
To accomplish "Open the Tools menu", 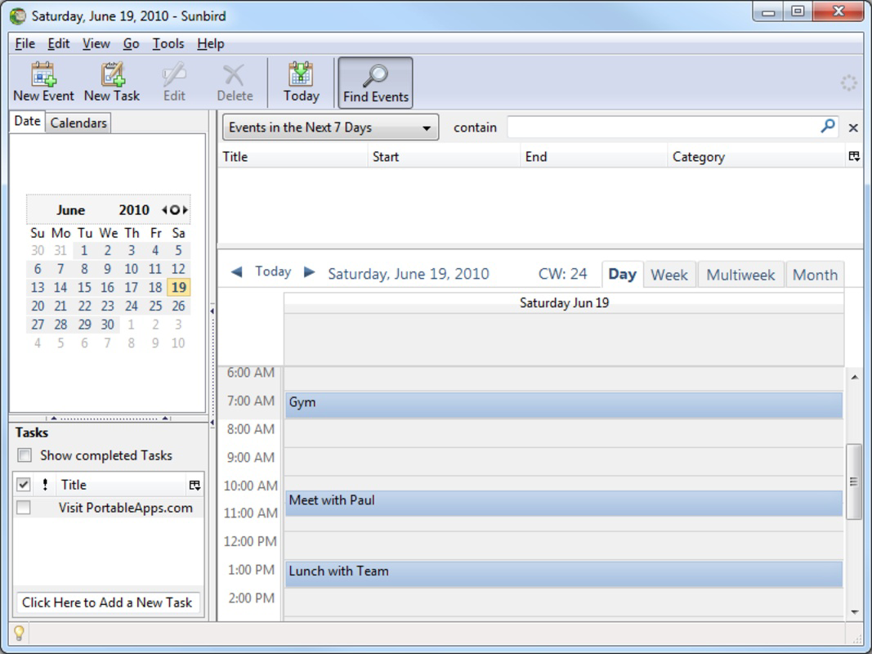I will [x=168, y=44].
